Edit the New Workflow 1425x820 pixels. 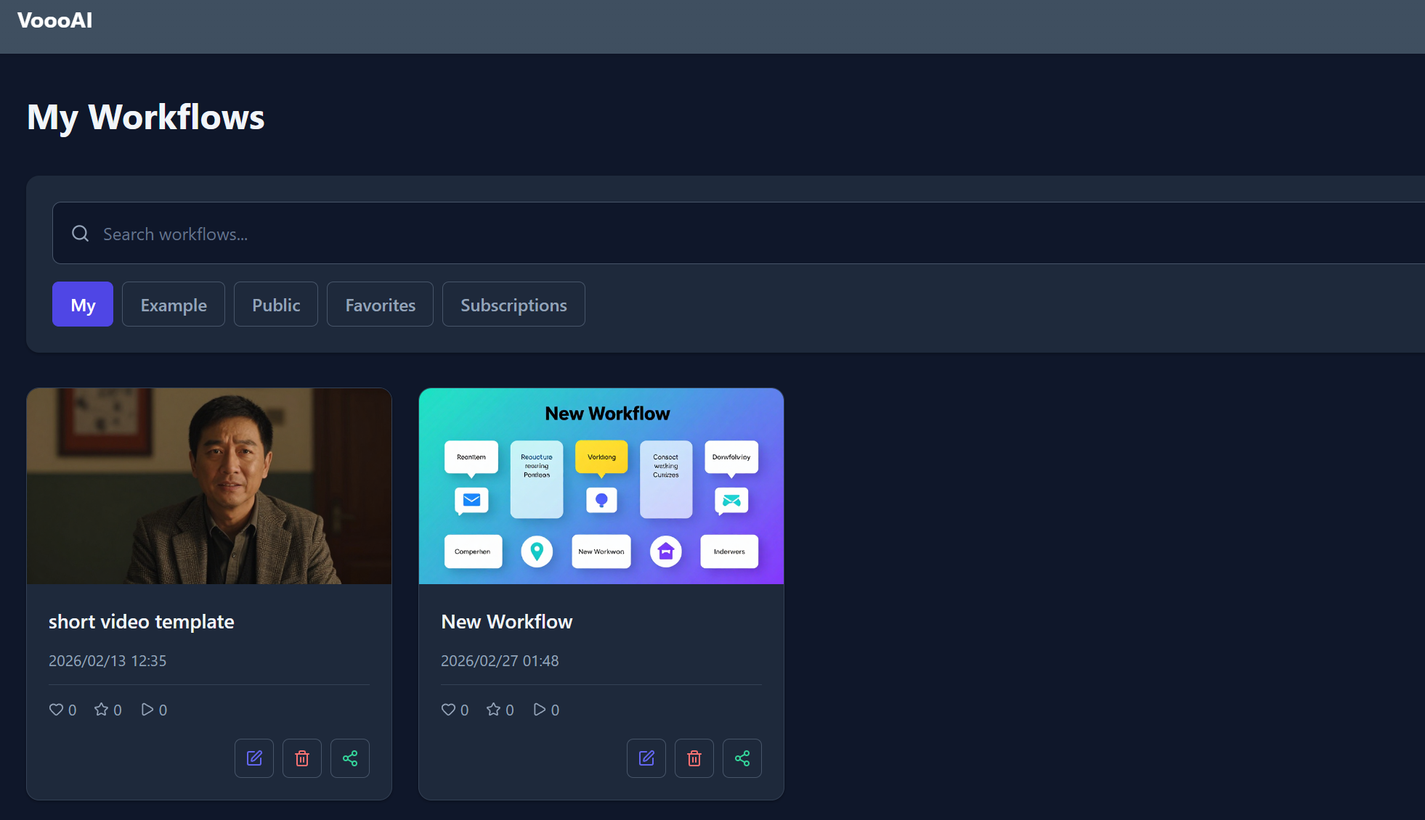pyautogui.click(x=646, y=758)
